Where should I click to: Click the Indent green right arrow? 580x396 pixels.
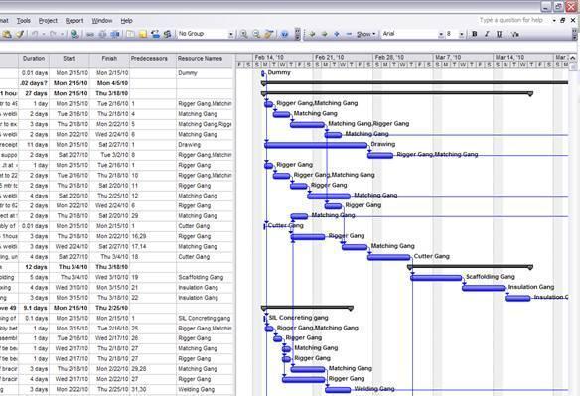(325, 34)
